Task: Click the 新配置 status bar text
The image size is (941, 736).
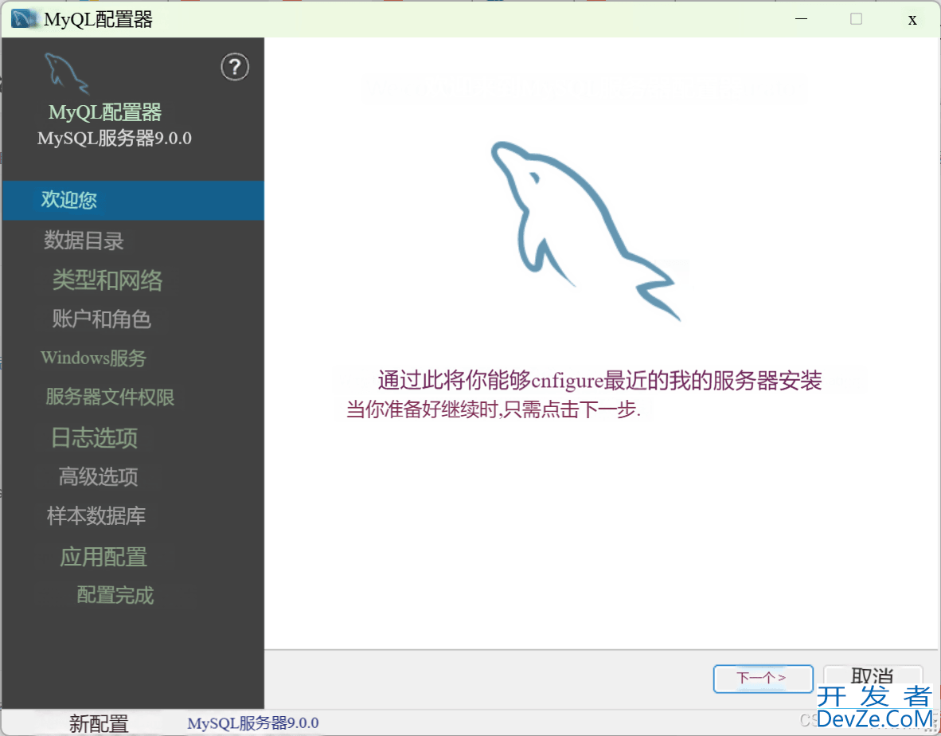Action: coord(99,723)
